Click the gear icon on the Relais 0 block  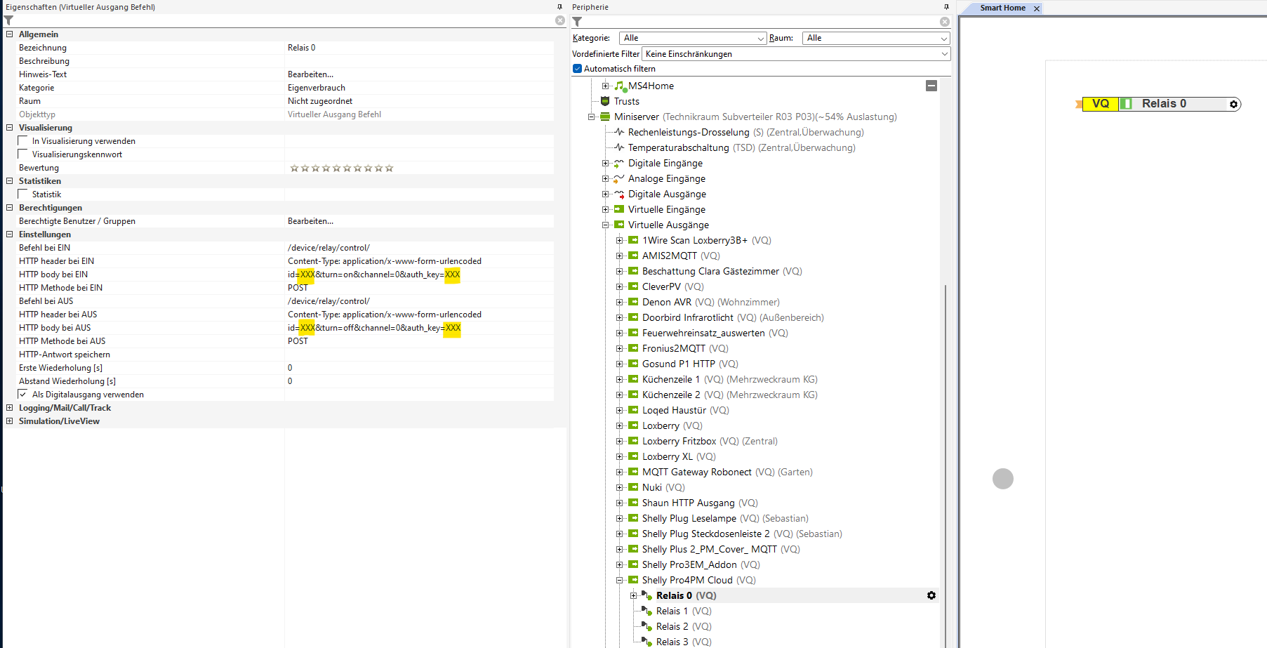pyautogui.click(x=1233, y=104)
